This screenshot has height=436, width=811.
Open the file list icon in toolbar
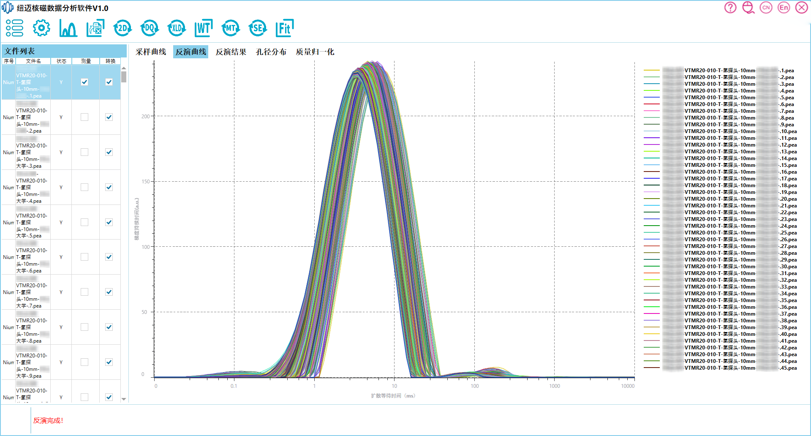(x=14, y=28)
